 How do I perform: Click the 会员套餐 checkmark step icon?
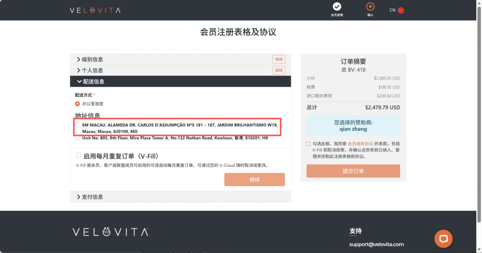pos(337,7)
